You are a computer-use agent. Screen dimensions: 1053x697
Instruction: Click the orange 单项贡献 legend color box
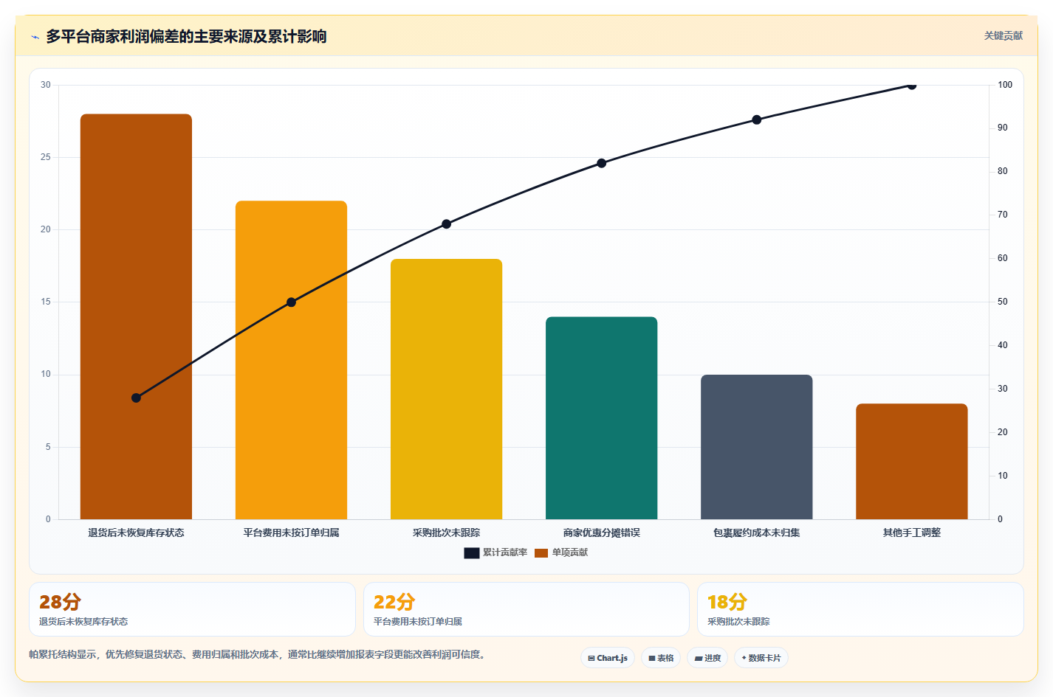(x=541, y=552)
